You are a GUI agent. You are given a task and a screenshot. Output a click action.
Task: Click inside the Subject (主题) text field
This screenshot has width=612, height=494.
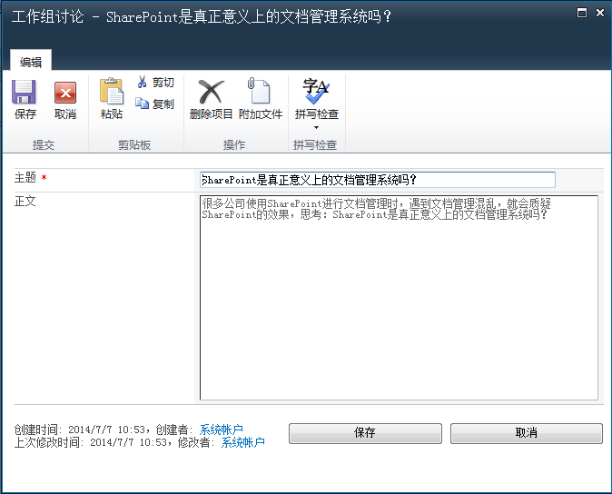378,180
